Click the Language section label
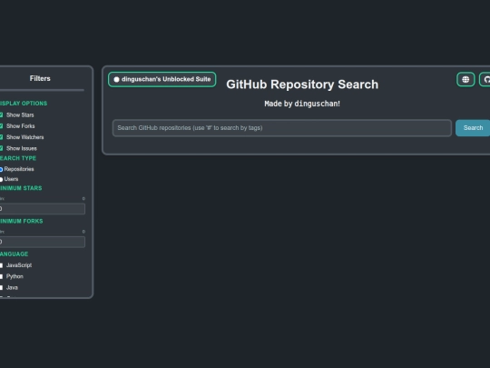This screenshot has width=490, height=368. [14, 254]
